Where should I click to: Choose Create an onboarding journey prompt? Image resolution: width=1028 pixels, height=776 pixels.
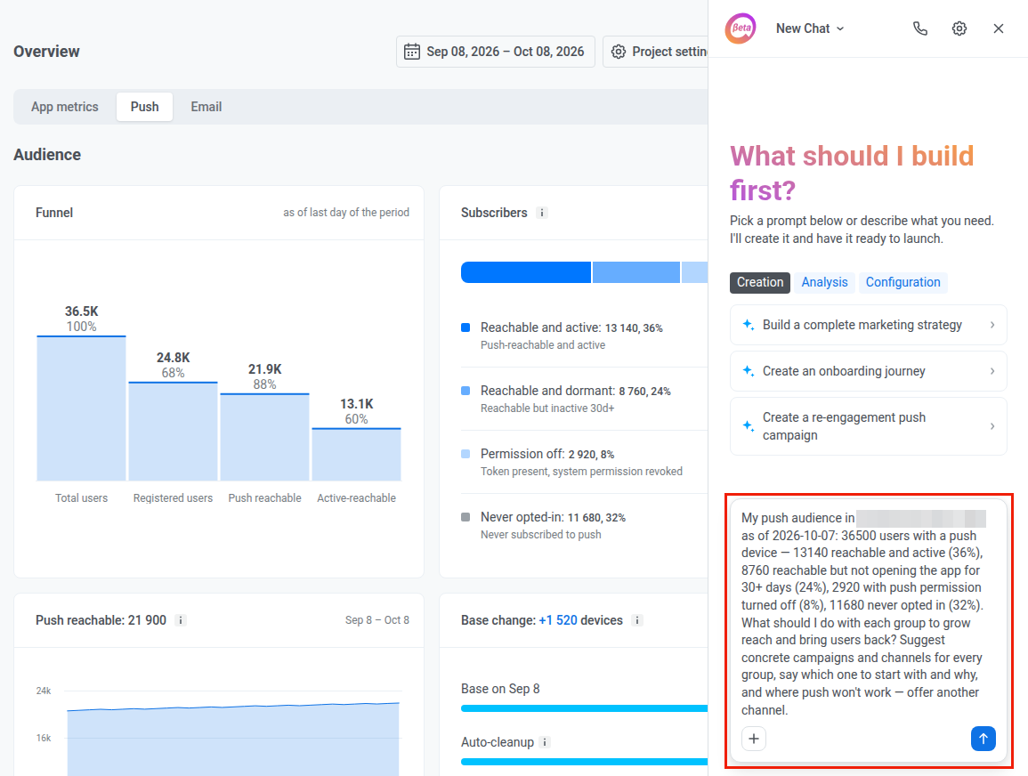(x=868, y=371)
